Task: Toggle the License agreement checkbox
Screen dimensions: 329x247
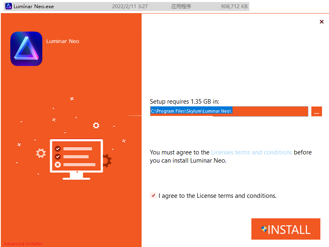Action: point(153,196)
